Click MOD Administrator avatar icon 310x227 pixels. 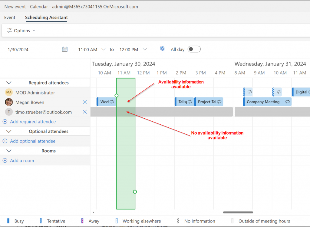[9, 93]
